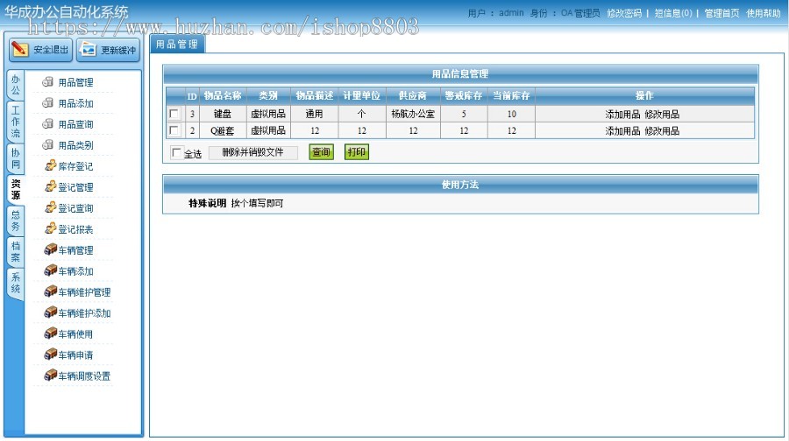Open 车辆管理 in the sidebar
This screenshot has height=441, width=789.
76,250
